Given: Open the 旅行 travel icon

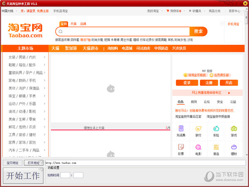Looking at the screenshot, I should tap(198, 128).
